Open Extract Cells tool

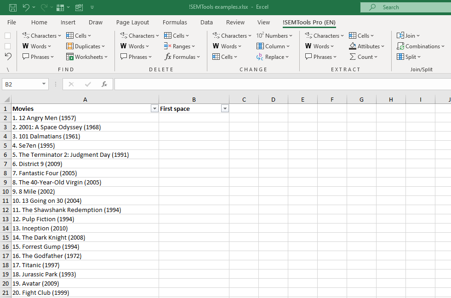361,36
